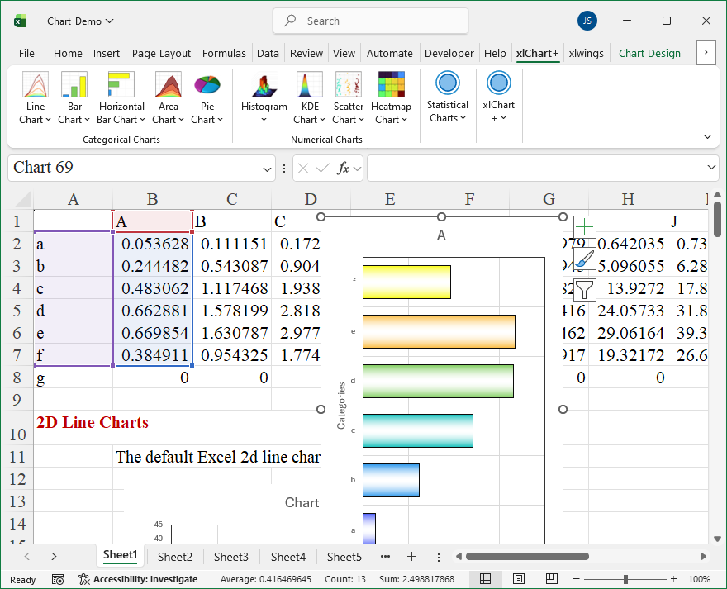Switch to Normal view in status bar

(486, 579)
